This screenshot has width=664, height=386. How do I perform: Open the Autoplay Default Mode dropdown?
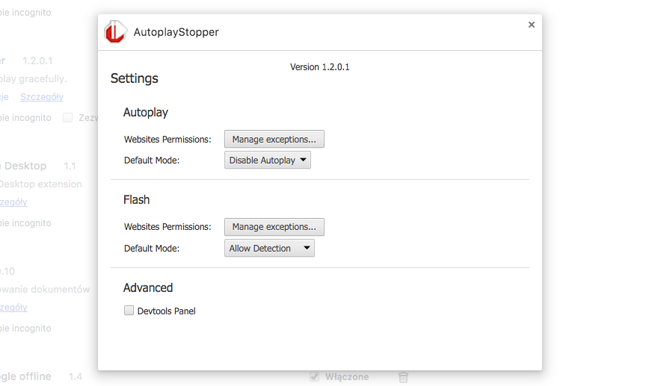point(268,160)
